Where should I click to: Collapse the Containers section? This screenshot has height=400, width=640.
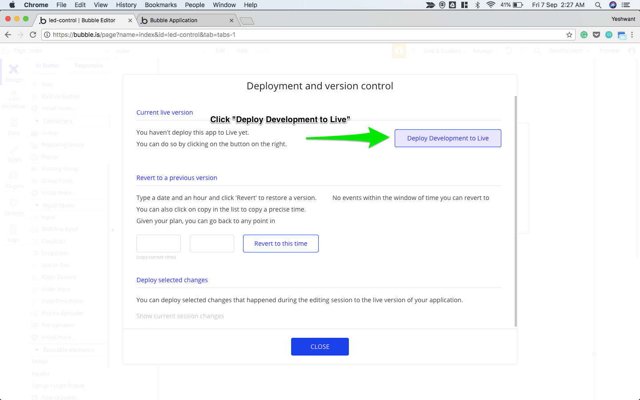pos(37,121)
